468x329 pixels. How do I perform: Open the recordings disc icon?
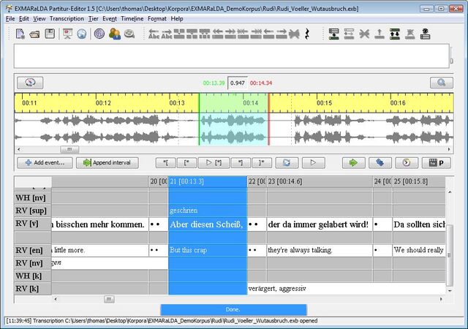tap(129, 34)
